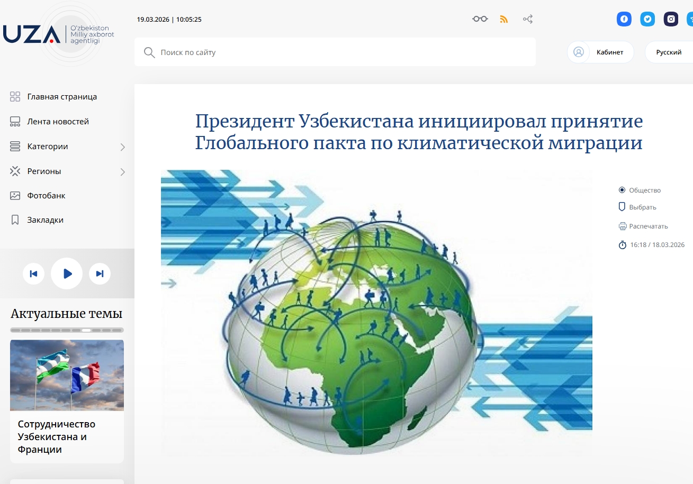Click the glasses accessibility icon

(x=480, y=19)
